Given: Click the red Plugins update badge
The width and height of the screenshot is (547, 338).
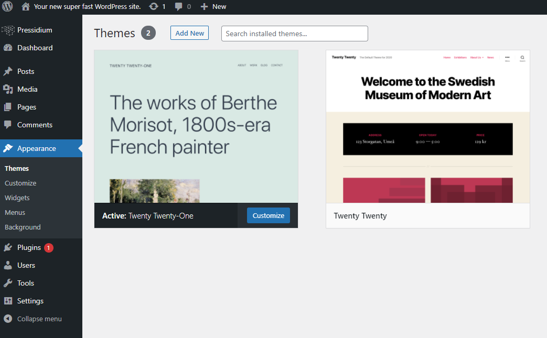Looking at the screenshot, I should pos(48,248).
